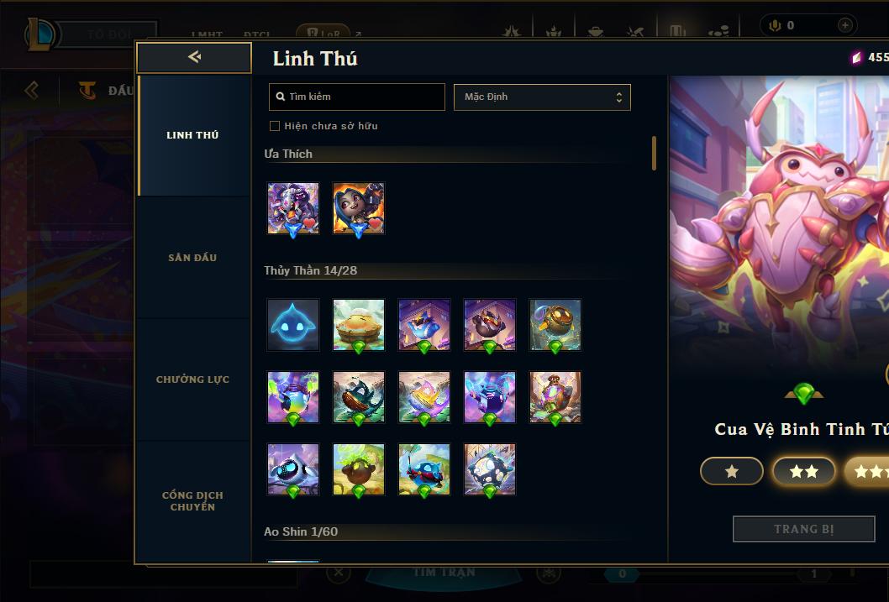This screenshot has height=602, width=889.
Task: Toggle the Hiện chưa sở hữu checkbox
Action: (275, 126)
